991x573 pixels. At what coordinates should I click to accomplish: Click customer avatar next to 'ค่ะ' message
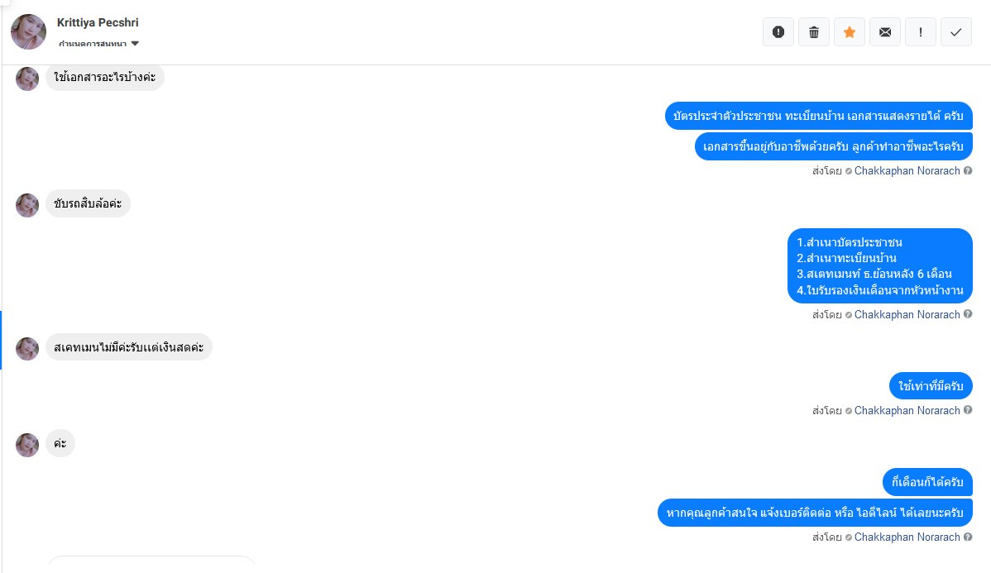(27, 445)
